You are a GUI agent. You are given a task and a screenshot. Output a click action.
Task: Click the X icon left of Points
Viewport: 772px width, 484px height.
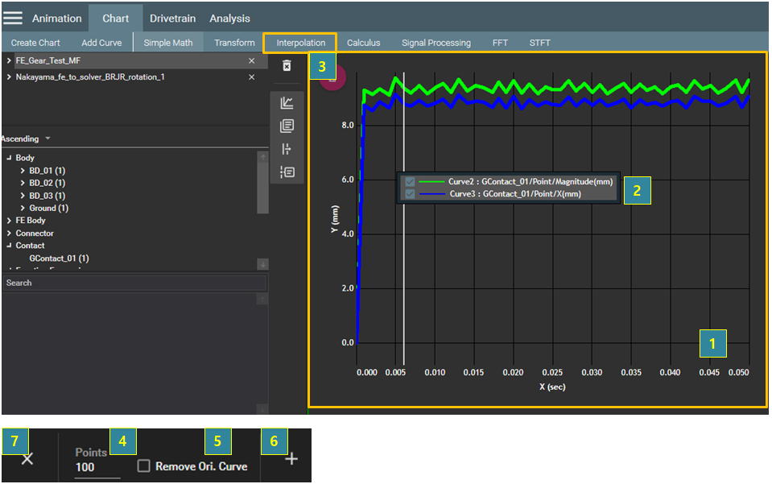point(27,459)
